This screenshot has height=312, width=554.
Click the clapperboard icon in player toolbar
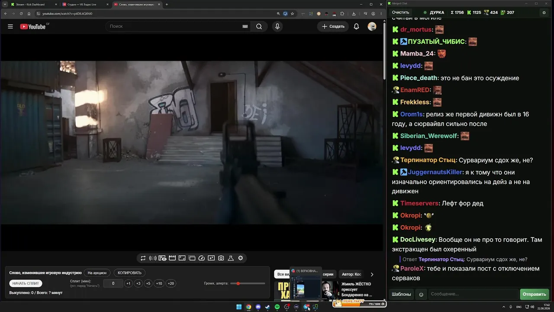point(172,258)
